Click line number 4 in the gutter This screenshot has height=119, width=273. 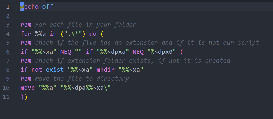click(x=8, y=34)
